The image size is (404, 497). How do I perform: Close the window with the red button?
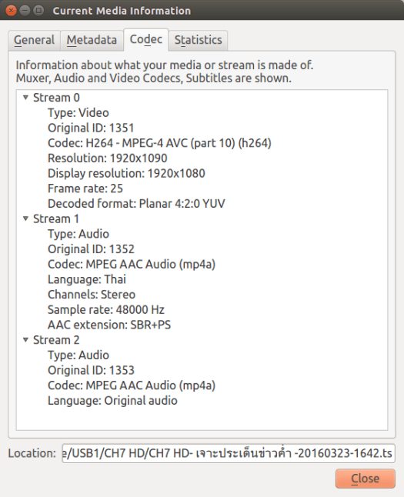(11, 11)
